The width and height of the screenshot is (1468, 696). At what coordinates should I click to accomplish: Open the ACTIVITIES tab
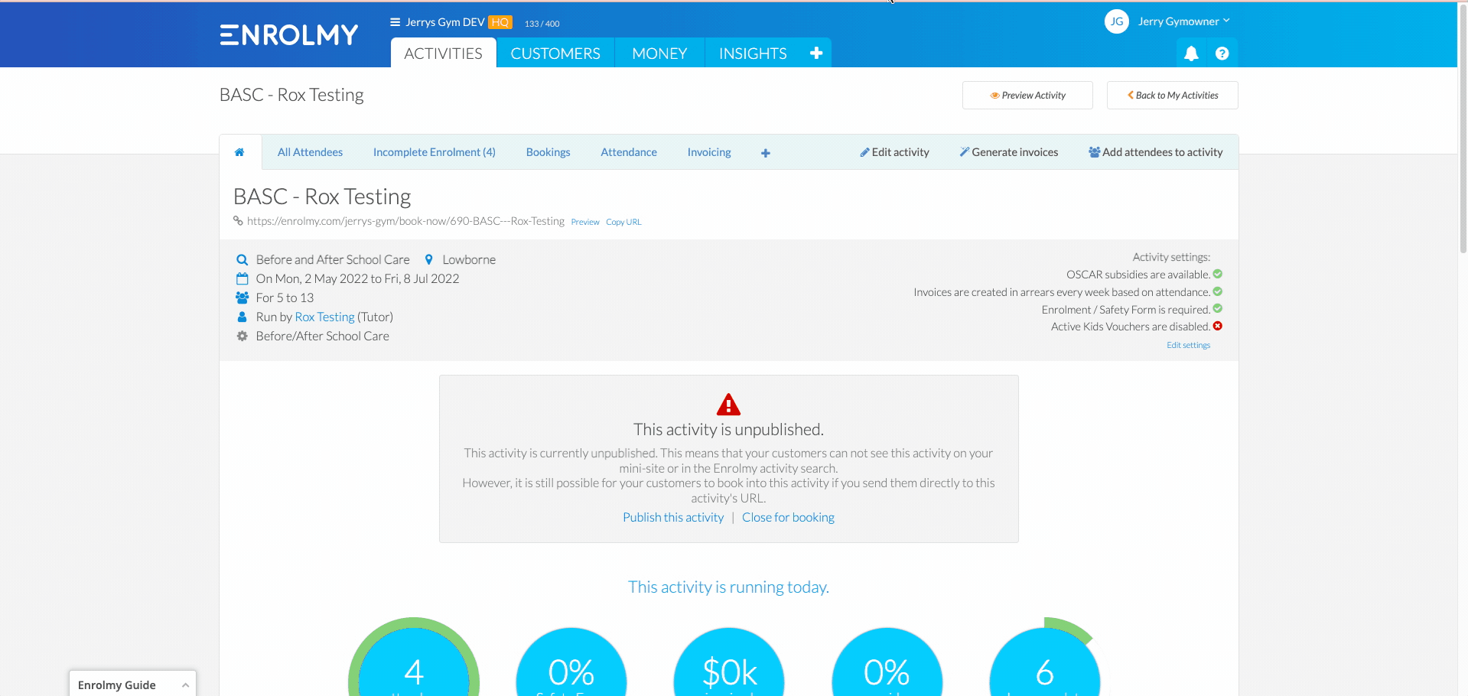[443, 54]
